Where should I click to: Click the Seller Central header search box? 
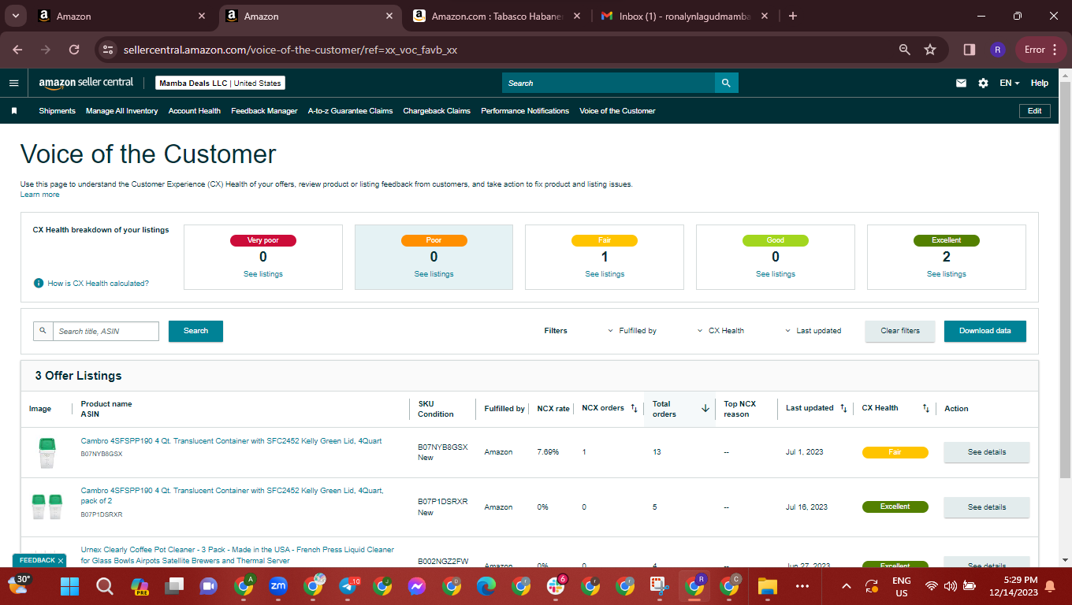609,83
